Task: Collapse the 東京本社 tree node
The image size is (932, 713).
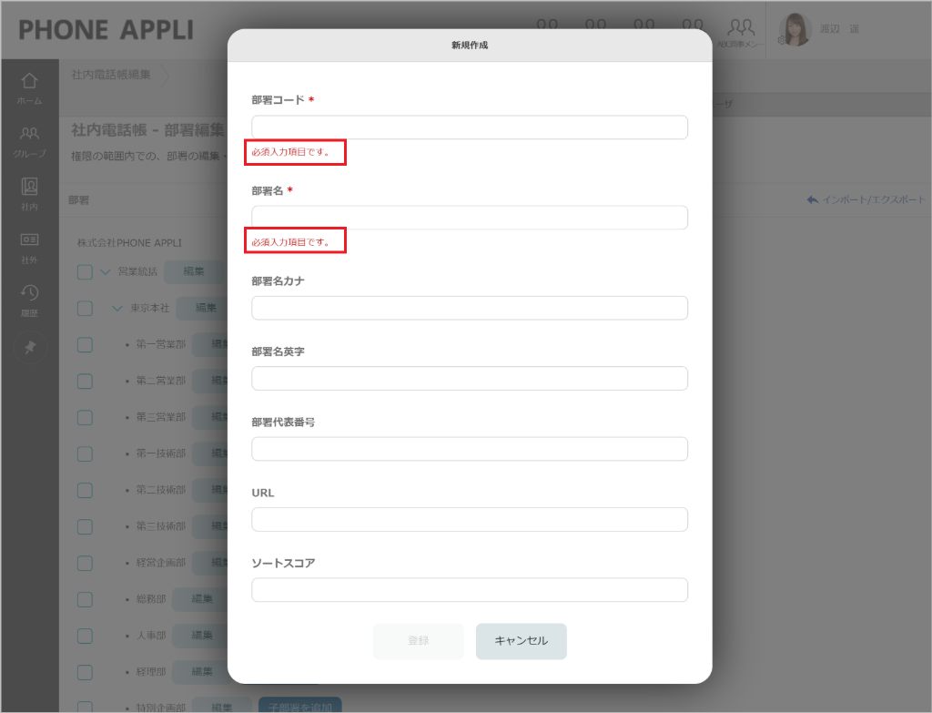Action: (x=117, y=308)
